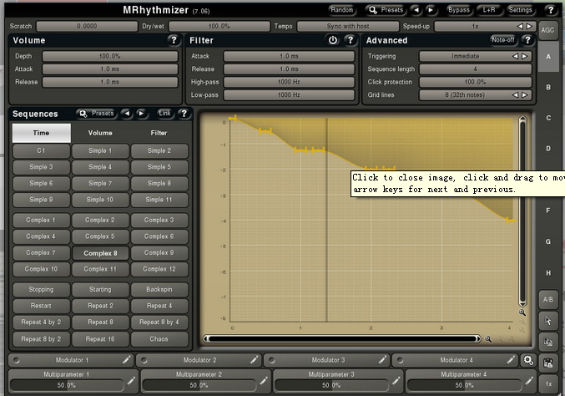
Task: Click the cursor arrow icon in right sidebar
Action: point(548,320)
